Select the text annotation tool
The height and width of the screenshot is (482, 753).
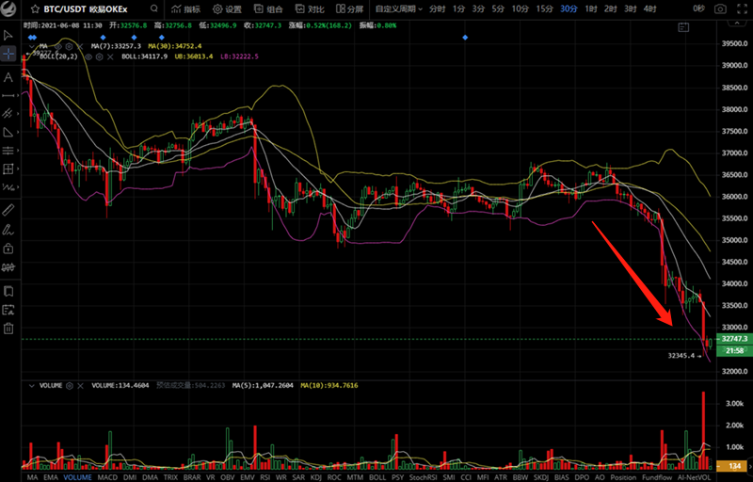(x=8, y=77)
